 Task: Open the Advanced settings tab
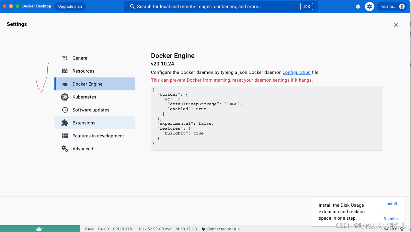[95, 149]
